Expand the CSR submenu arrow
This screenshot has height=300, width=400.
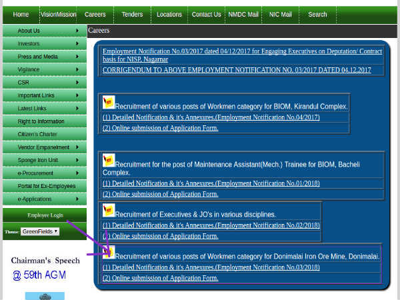pyautogui.click(x=77, y=83)
